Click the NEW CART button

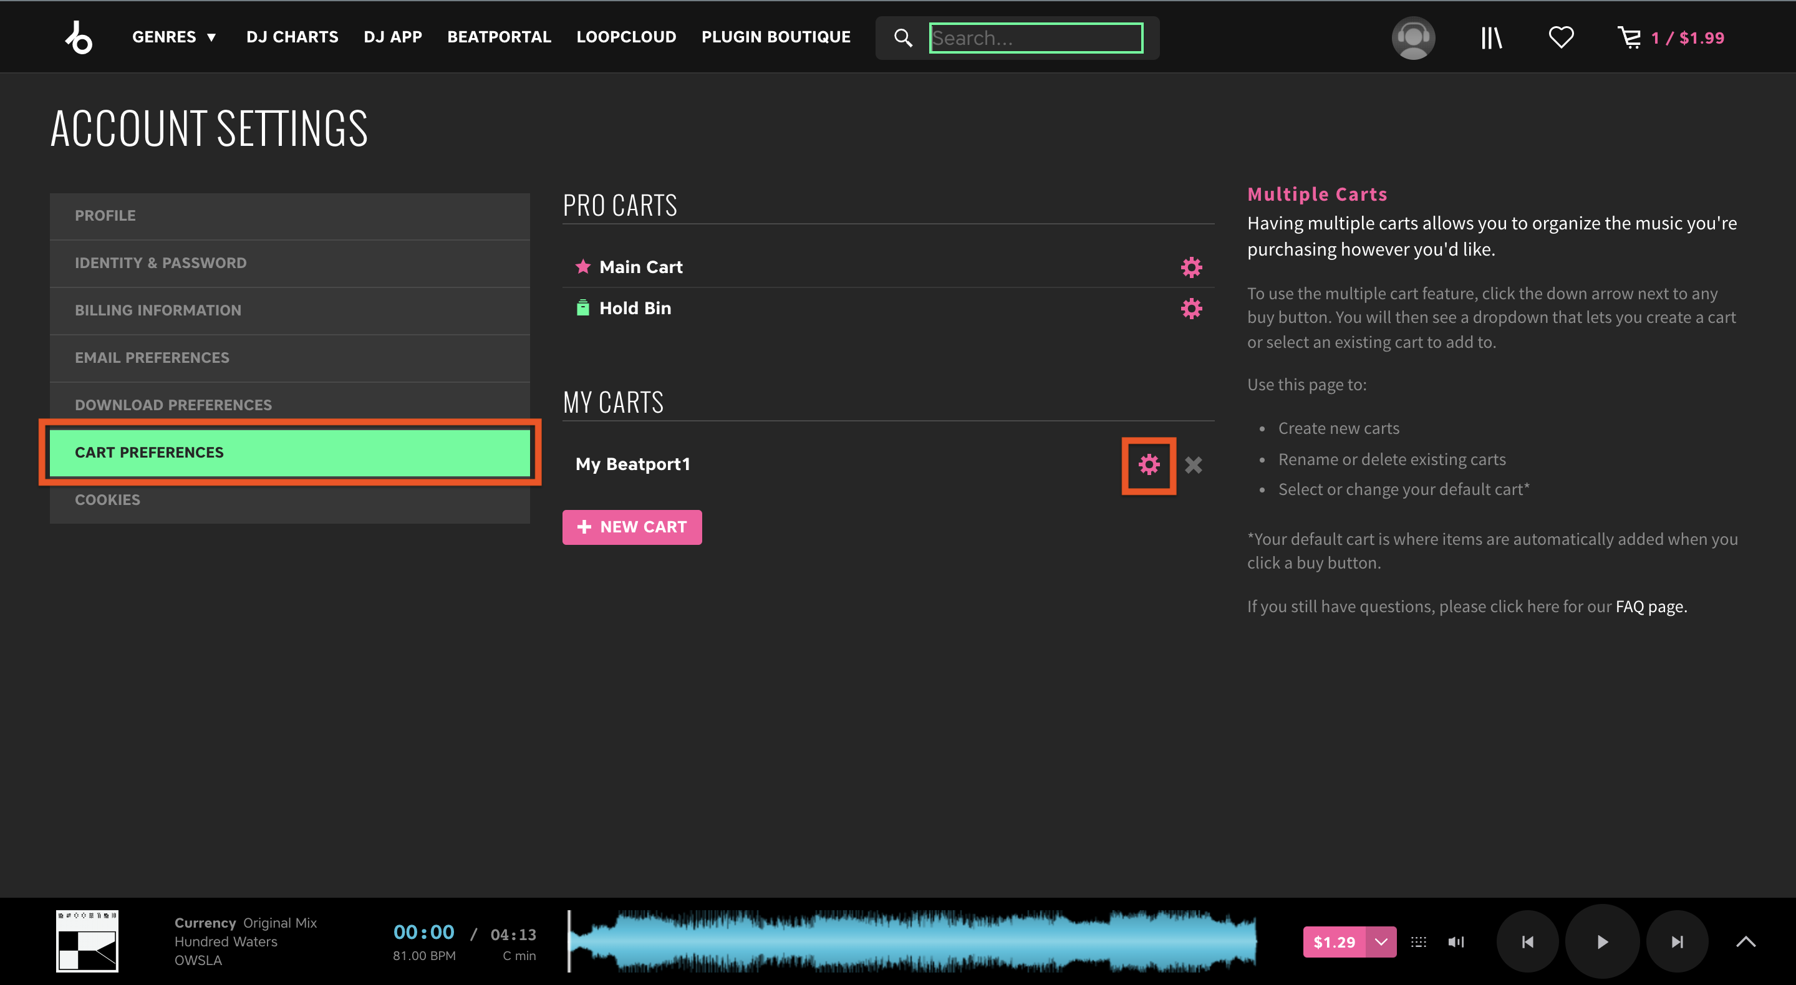coord(632,527)
